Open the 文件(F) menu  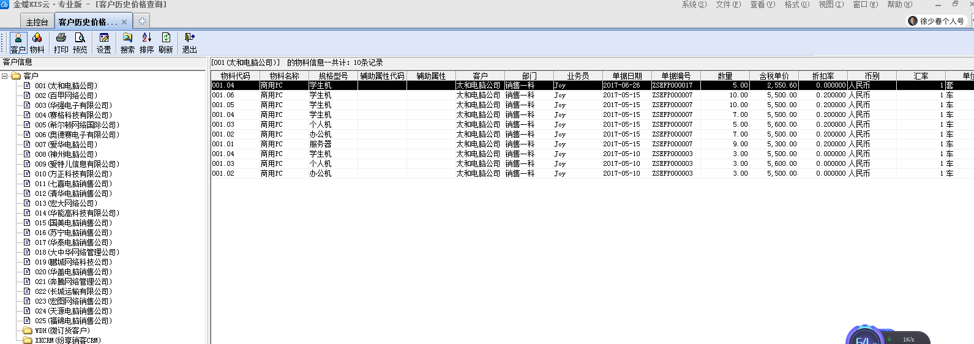[x=729, y=4]
